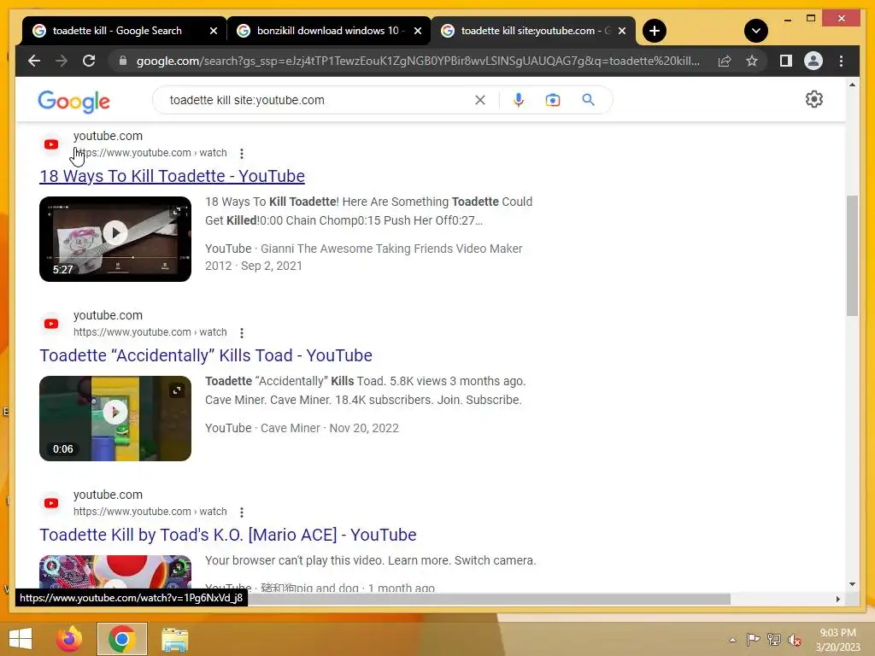Submit search with magnifier icon
Viewport: 875px width, 656px height.
coord(588,100)
